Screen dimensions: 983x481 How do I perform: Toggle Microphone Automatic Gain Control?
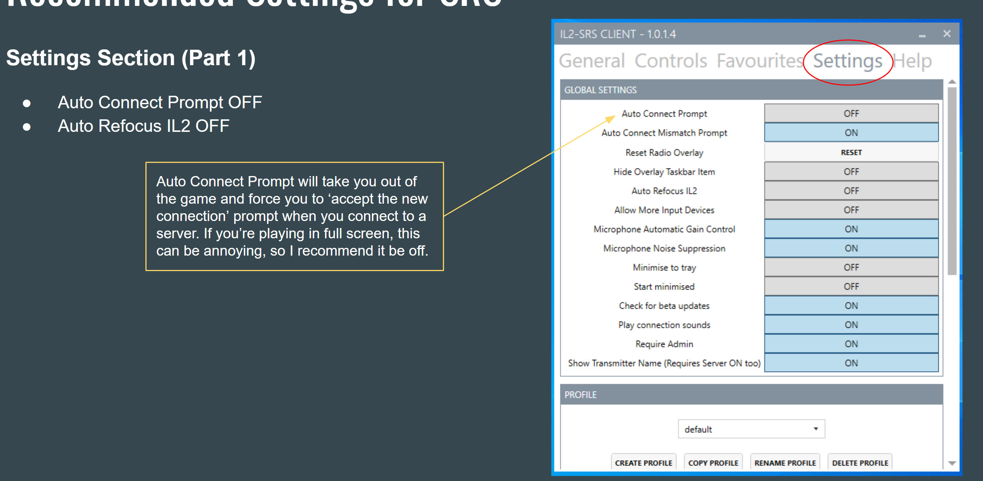coord(851,229)
